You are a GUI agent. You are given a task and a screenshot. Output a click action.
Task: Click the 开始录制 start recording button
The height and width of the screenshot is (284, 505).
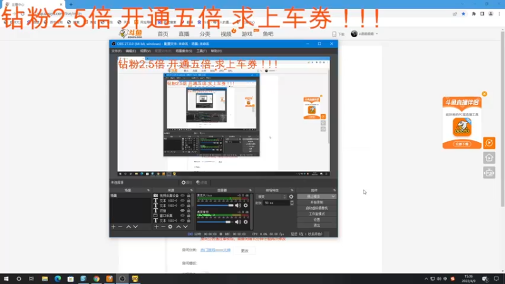[x=317, y=202]
